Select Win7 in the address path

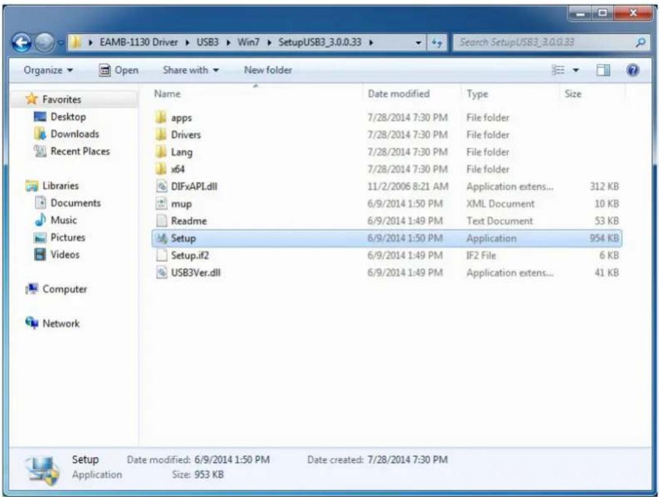coord(248,43)
